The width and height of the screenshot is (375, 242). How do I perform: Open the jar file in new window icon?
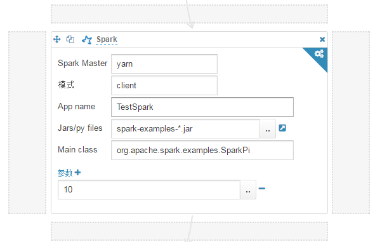pyautogui.click(x=282, y=128)
